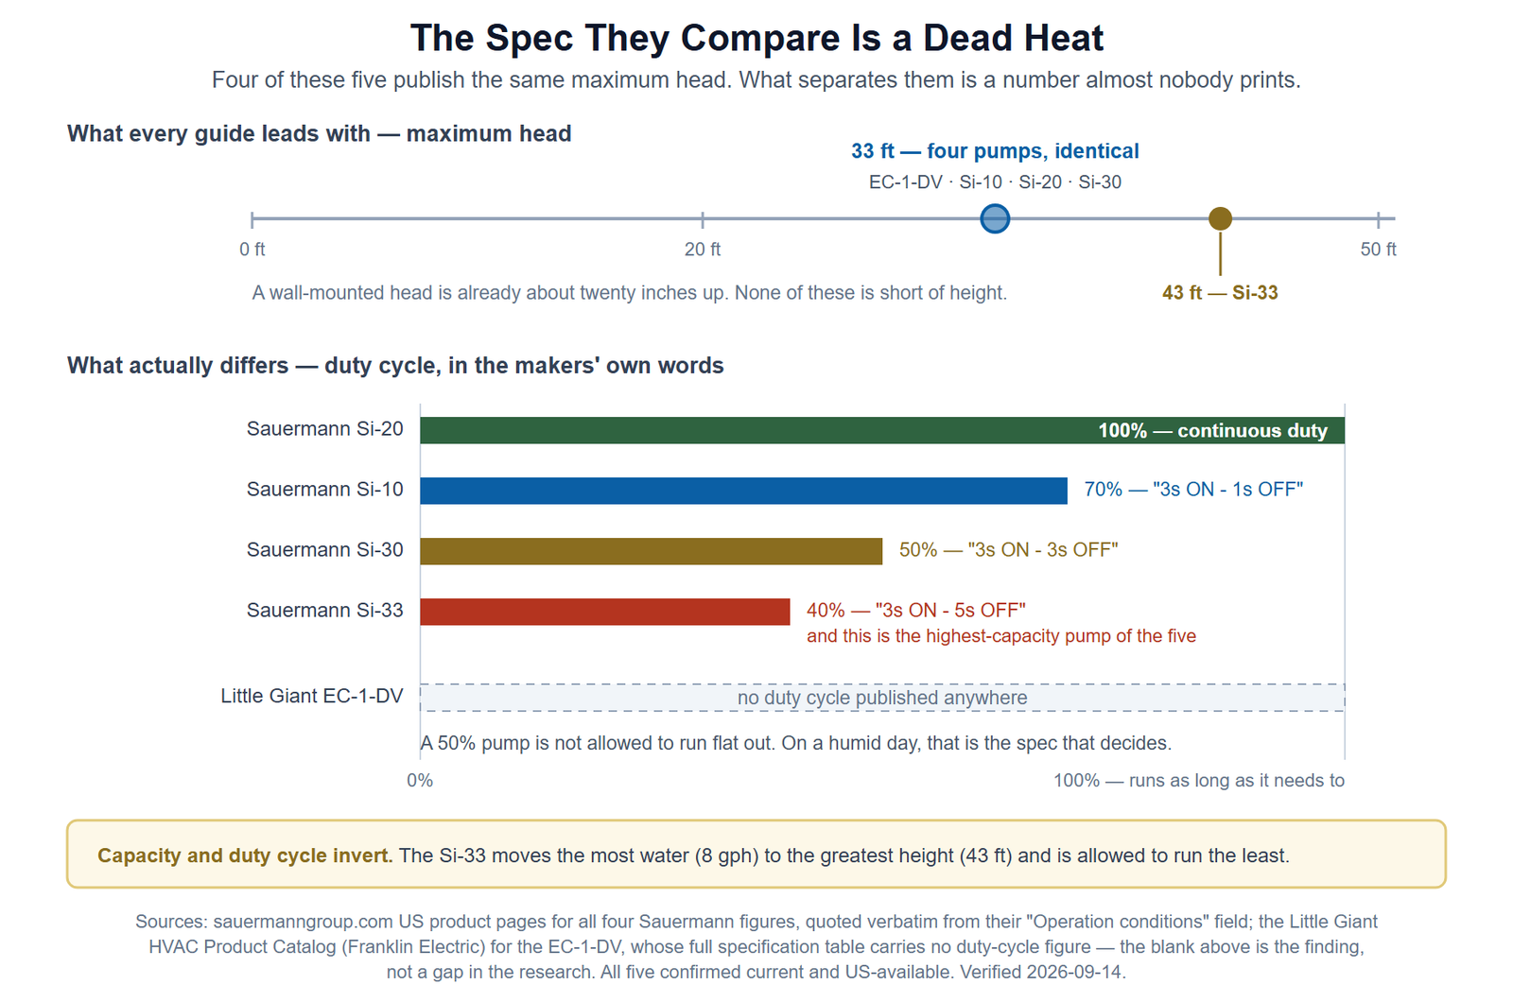The height and width of the screenshot is (1002, 1513).
Task: Click the '33 ft — four pumps, identical' annotation
Action: (x=995, y=151)
